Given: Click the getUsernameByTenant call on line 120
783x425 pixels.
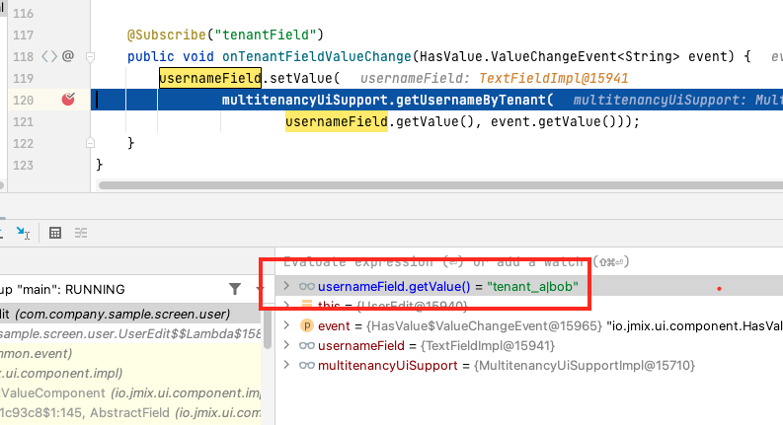Looking at the screenshot, I should (470, 100).
